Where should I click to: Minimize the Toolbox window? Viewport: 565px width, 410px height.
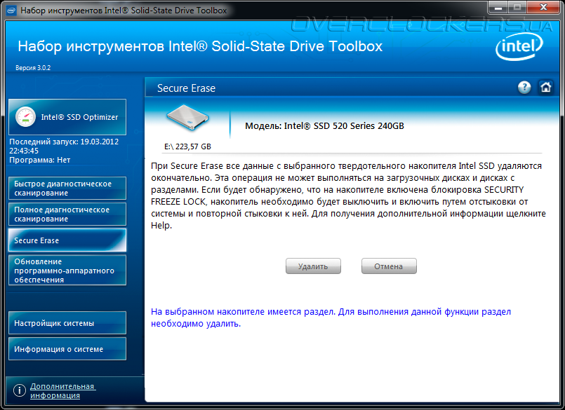498,8
